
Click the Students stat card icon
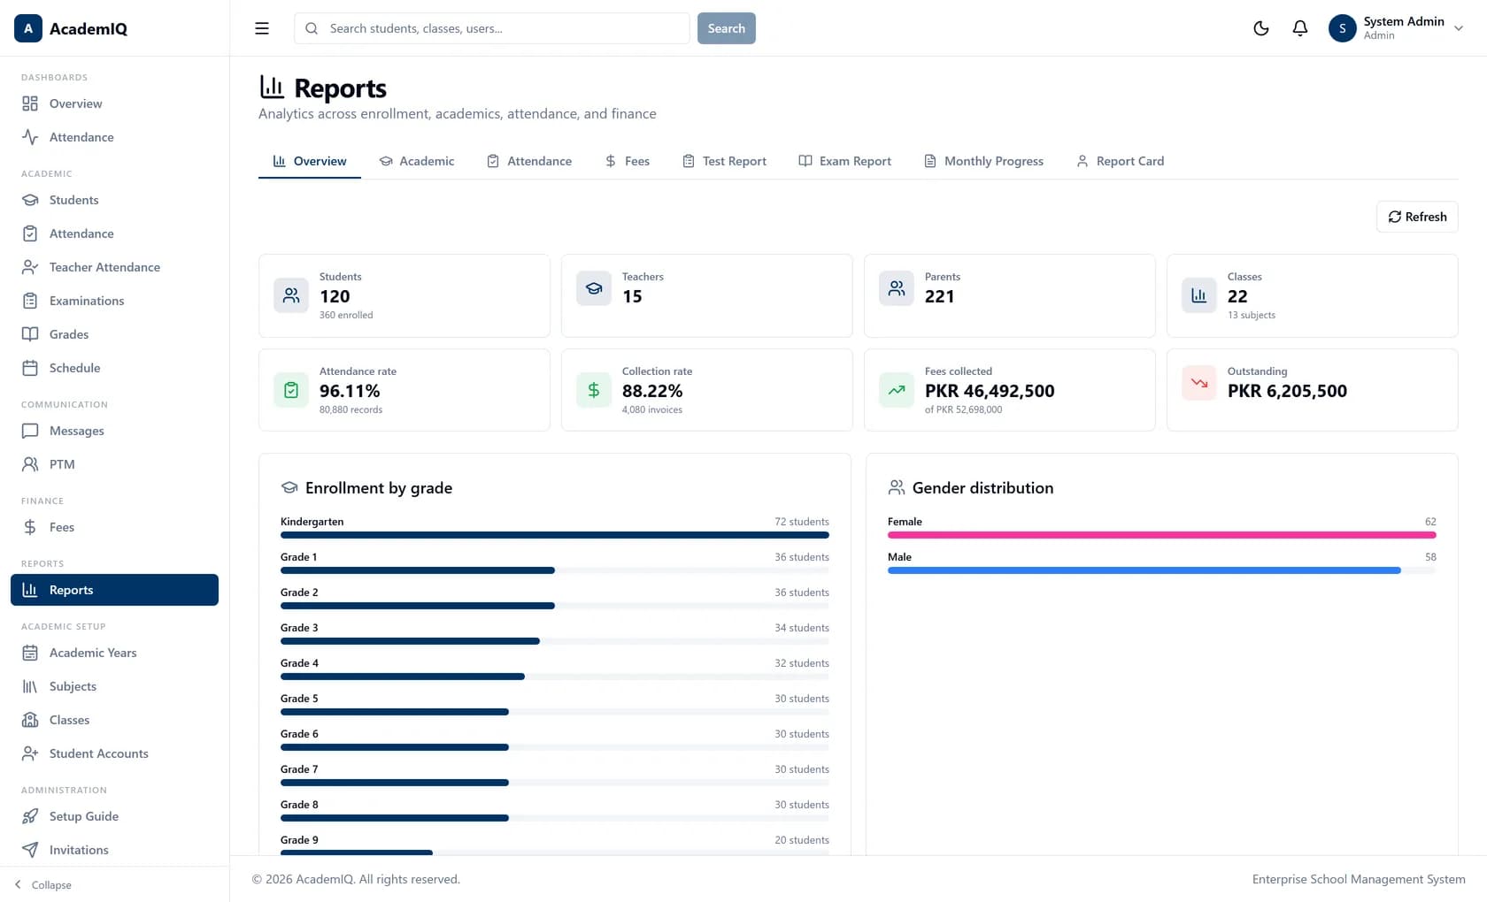pyautogui.click(x=291, y=295)
